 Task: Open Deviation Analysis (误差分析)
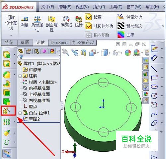130,17
